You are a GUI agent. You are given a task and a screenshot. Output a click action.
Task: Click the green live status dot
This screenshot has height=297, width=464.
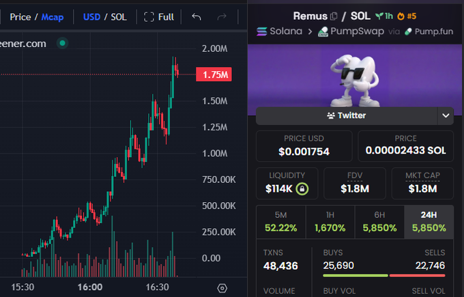click(x=63, y=43)
